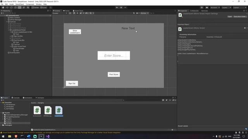This screenshot has width=248, height=139.
Task: Switch to the Services tab
Action: [204, 11]
